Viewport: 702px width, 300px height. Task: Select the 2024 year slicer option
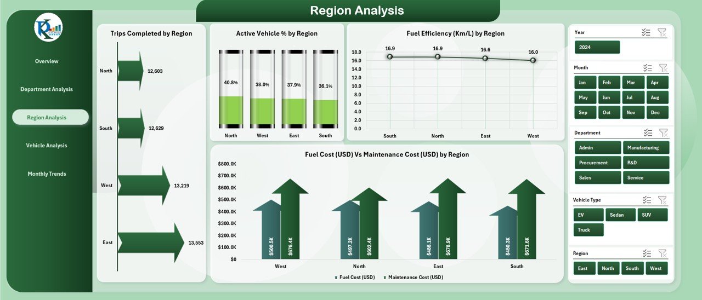[x=597, y=47]
